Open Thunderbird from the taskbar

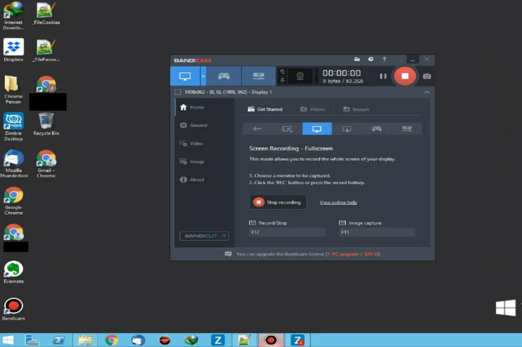point(138,340)
